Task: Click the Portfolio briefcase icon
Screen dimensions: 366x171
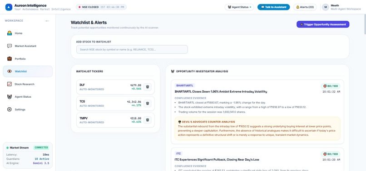Action: pyautogui.click(x=10, y=59)
